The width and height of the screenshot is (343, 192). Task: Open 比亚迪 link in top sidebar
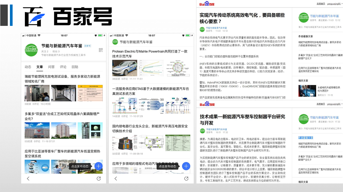pos(320,70)
